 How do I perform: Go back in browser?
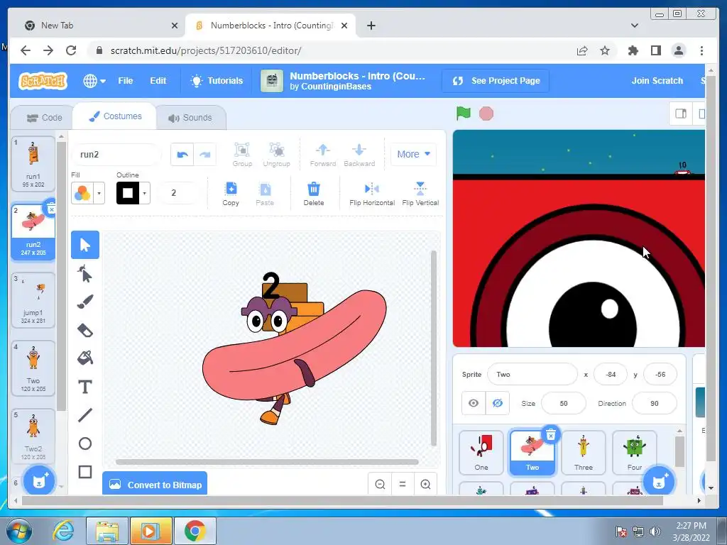click(26, 50)
